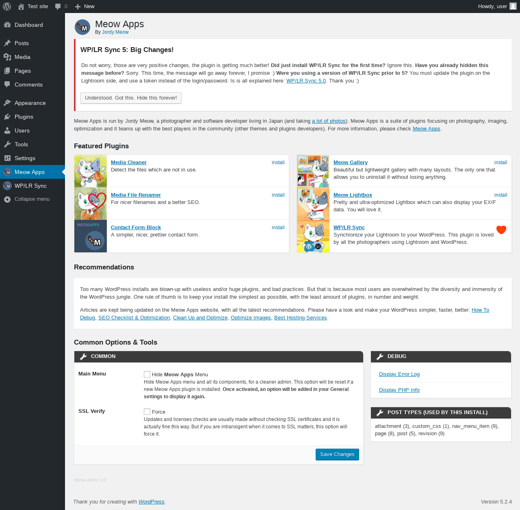Open the Meow Lightbox title link
Screen dimensions: 520x510
coord(353,195)
